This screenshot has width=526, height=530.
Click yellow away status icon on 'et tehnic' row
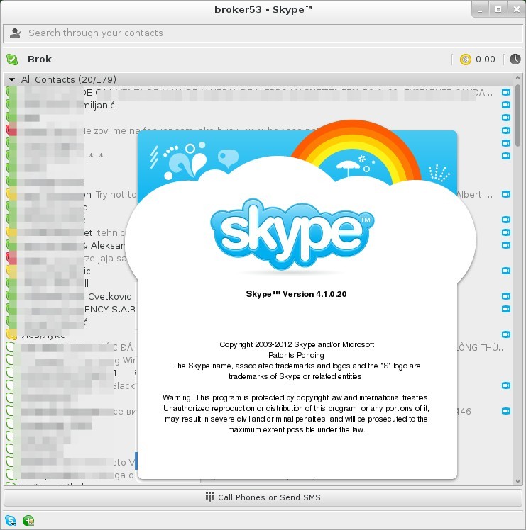[x=11, y=232]
